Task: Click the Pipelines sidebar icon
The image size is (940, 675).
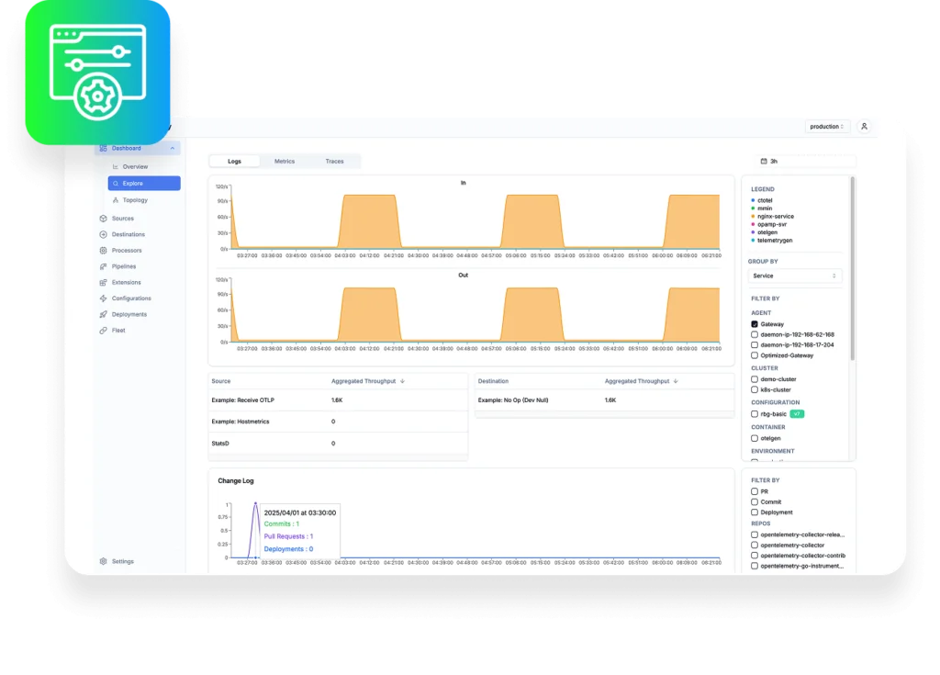Action: (104, 266)
